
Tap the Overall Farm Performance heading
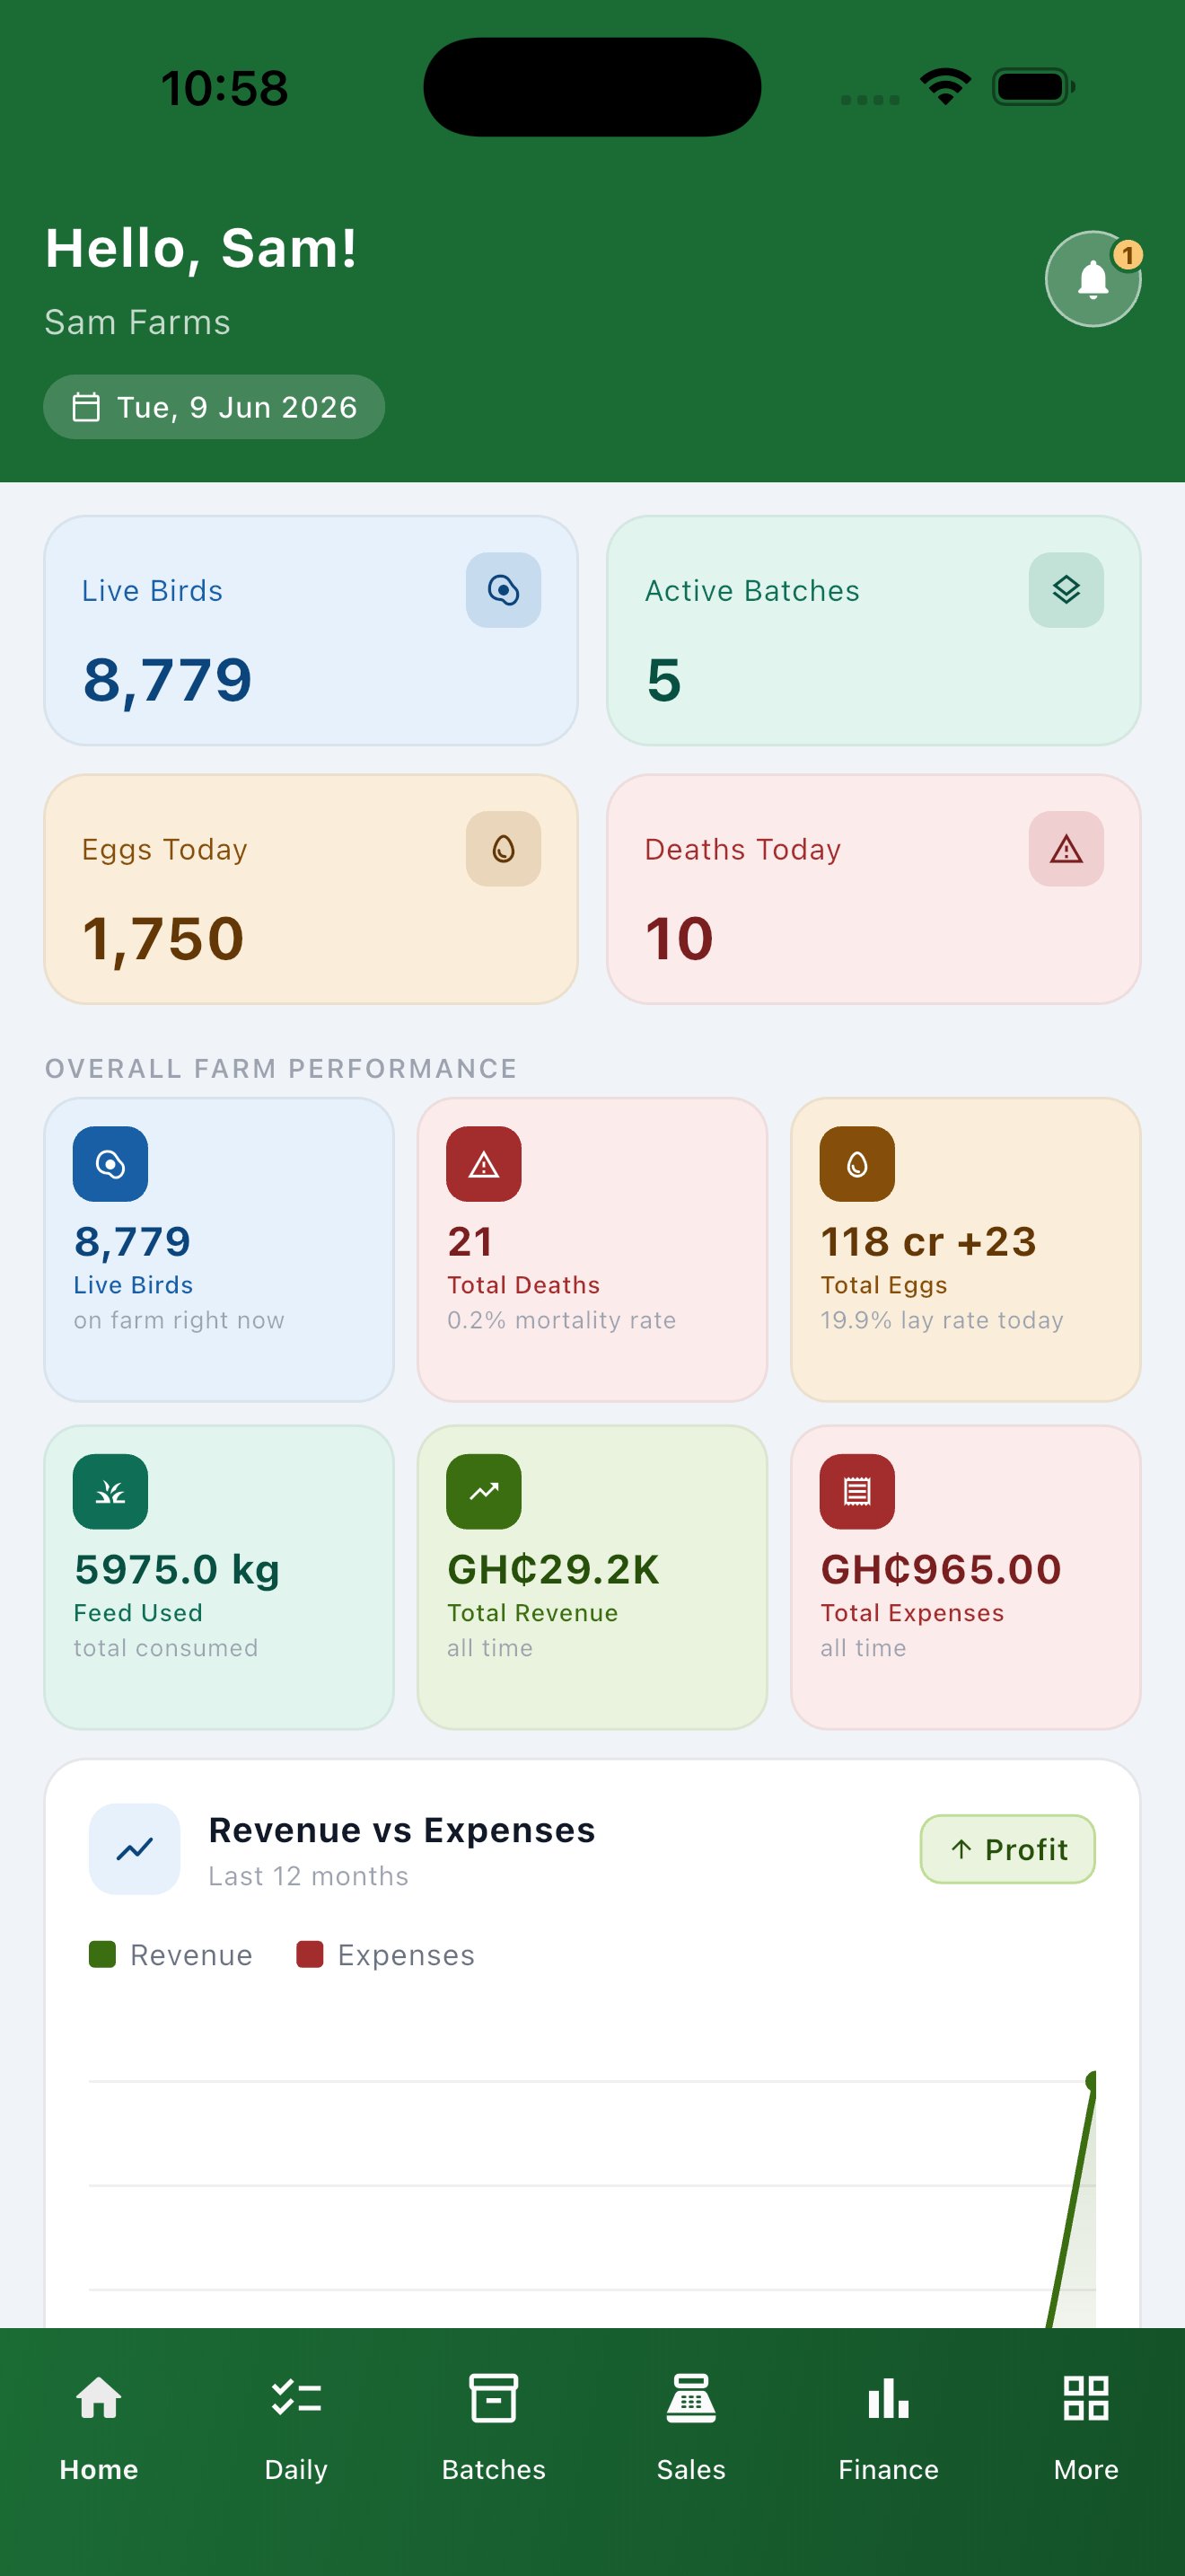281,1068
